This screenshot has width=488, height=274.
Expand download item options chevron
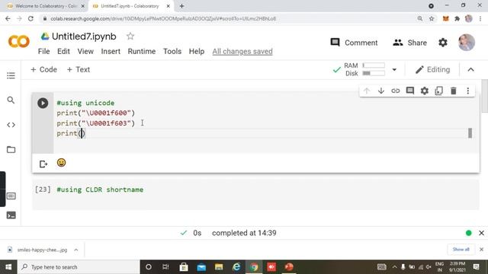click(76, 250)
